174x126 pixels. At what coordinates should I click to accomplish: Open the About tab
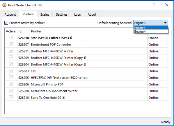coord(92,14)
